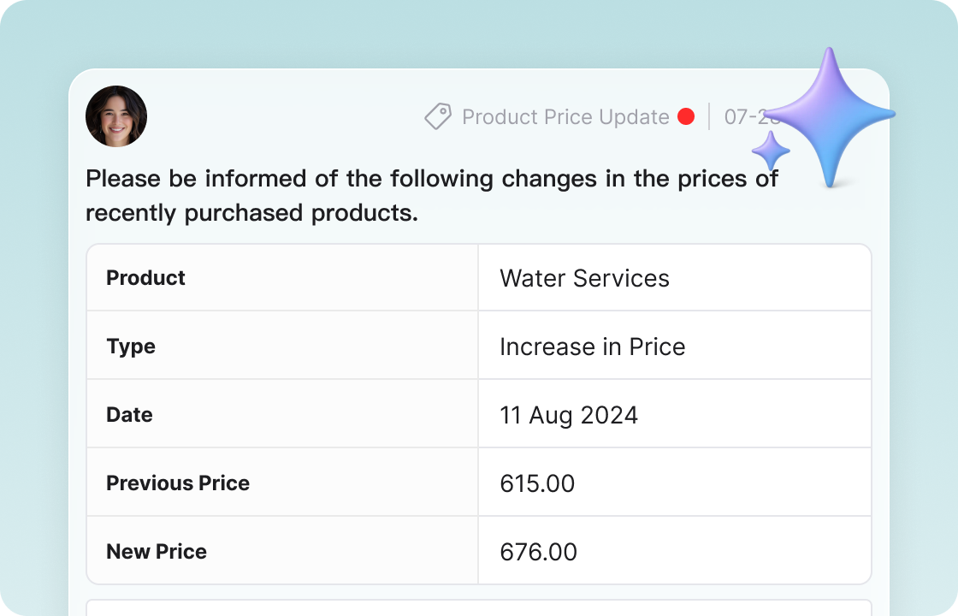Select the Type row header cell

(x=131, y=346)
